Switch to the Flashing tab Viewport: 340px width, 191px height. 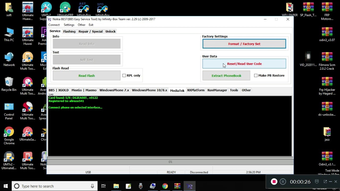69,31
